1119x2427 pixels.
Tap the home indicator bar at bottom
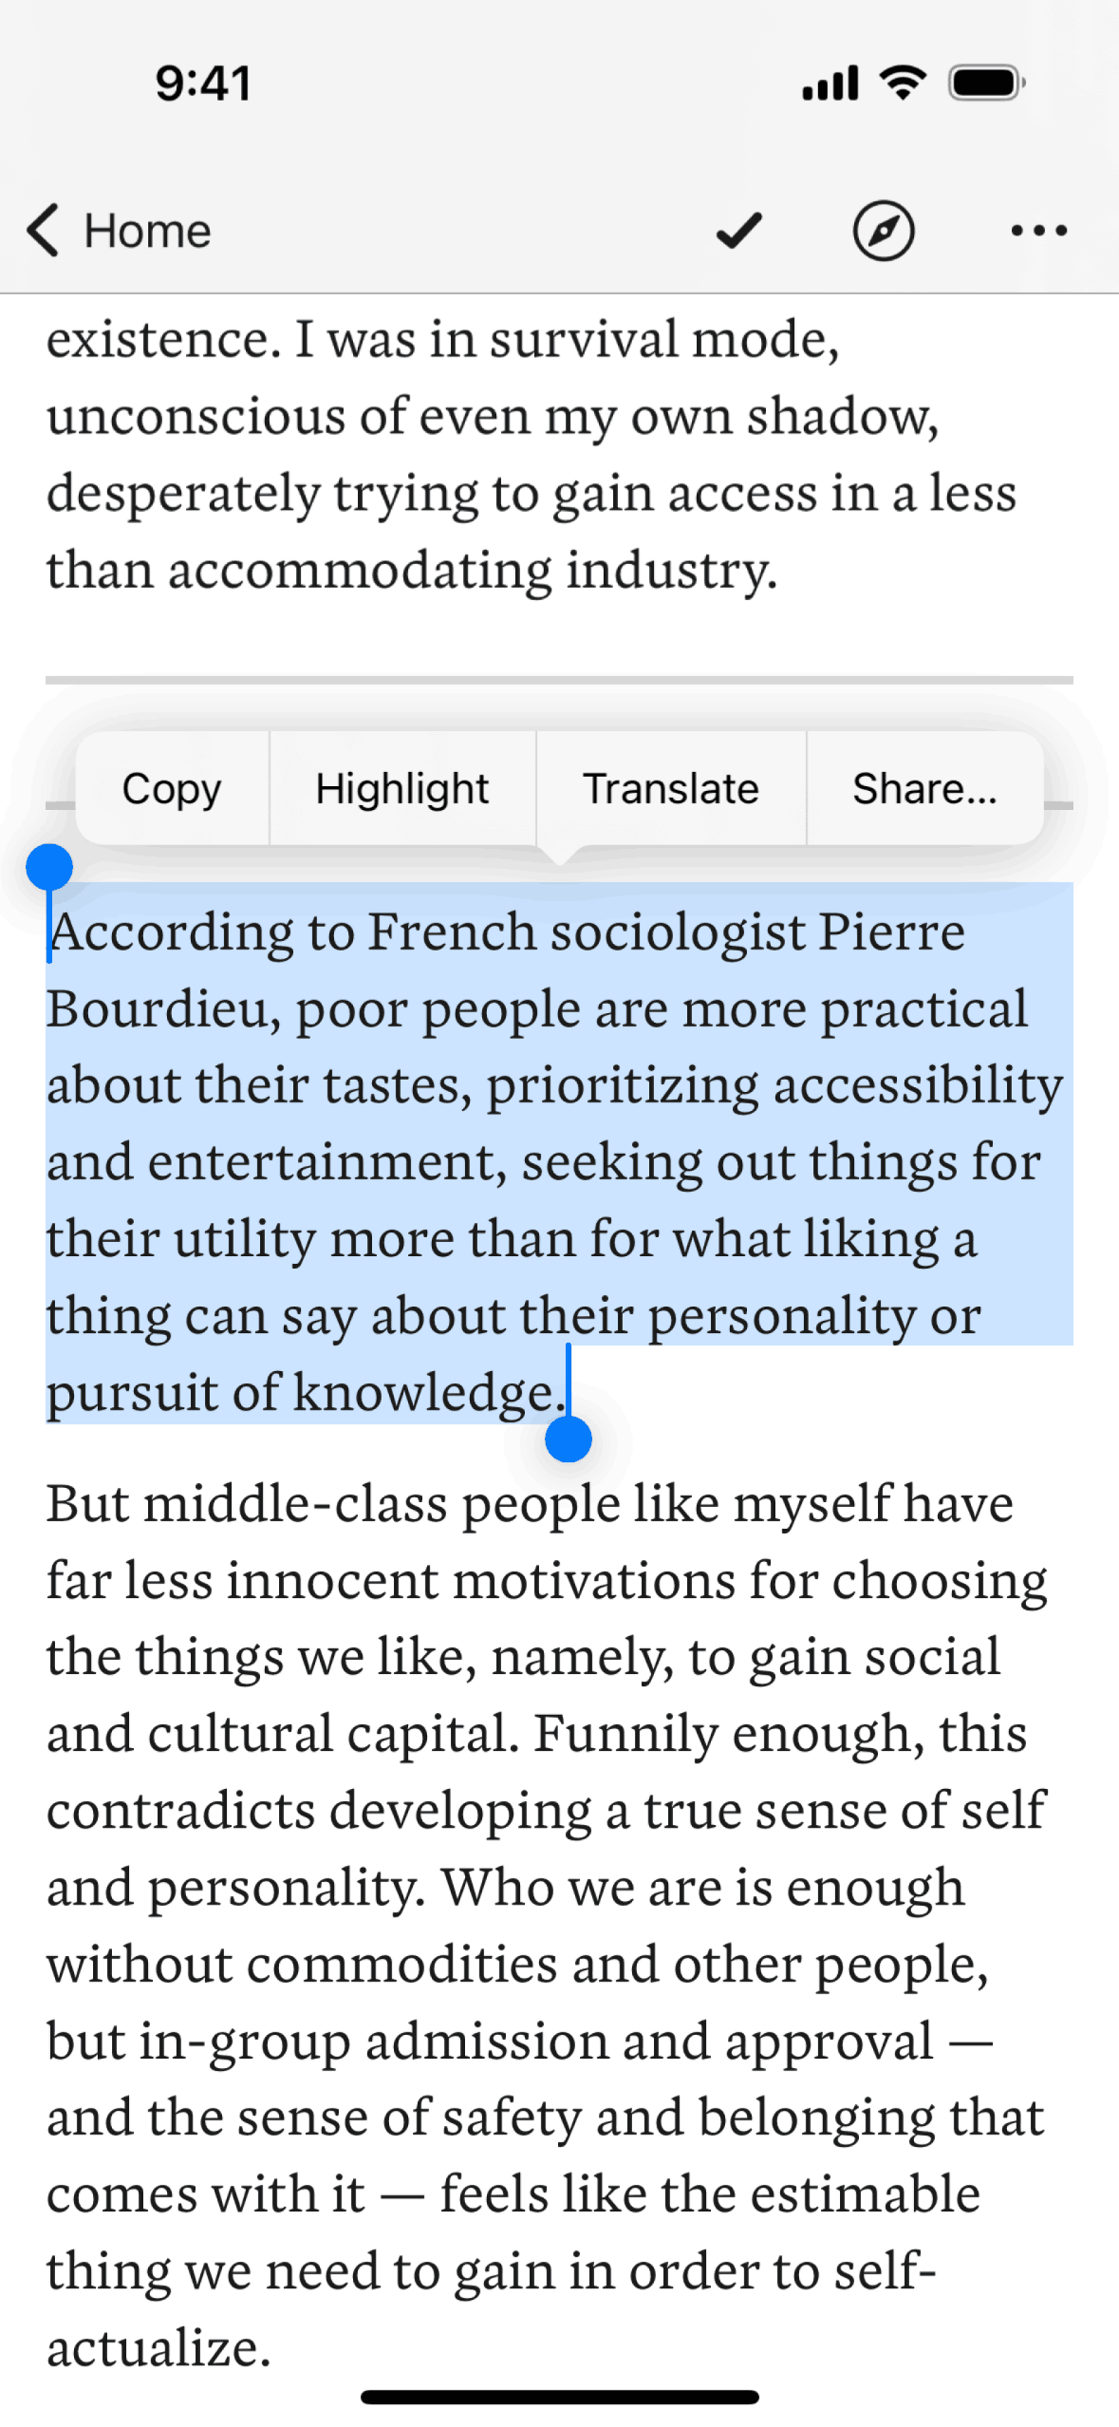pos(559,2397)
